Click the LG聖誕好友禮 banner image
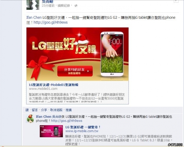 [x=77, y=54]
